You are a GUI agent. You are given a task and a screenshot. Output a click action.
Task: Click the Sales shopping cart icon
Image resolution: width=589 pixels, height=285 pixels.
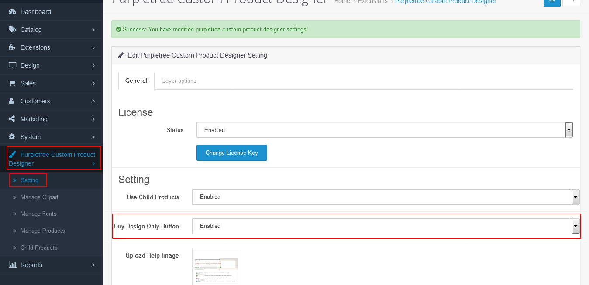click(12, 83)
